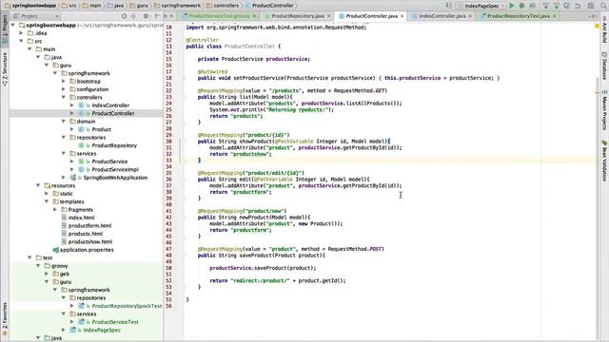Screen dimensions: 609x342
Task: Click the VCS update project icon
Action: click(546, 6)
